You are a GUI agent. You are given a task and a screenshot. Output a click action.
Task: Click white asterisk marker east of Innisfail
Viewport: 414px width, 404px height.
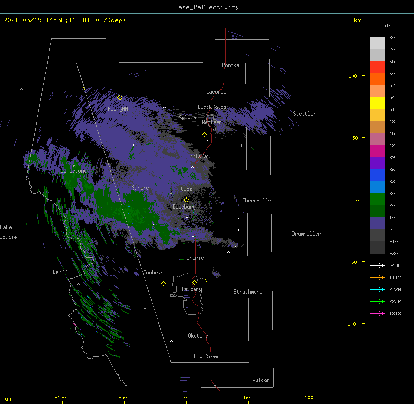[x=241, y=145]
